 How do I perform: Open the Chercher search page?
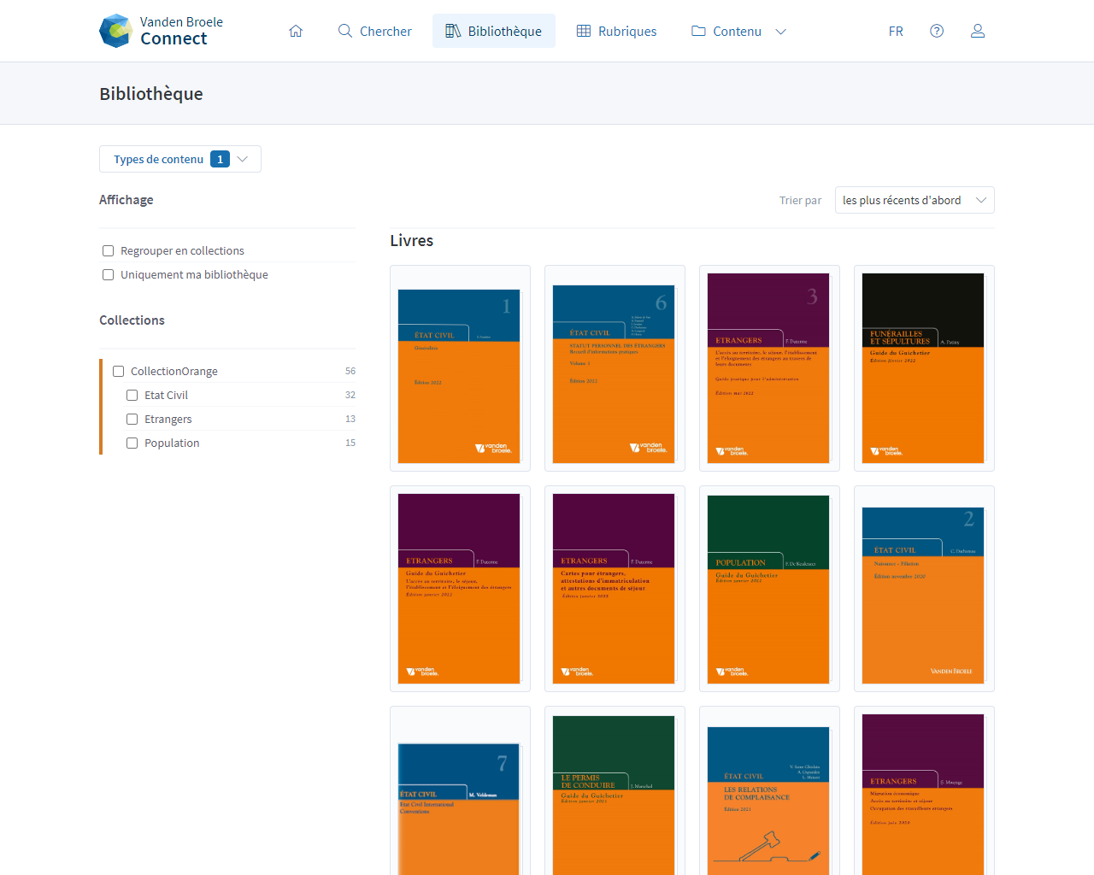point(374,31)
